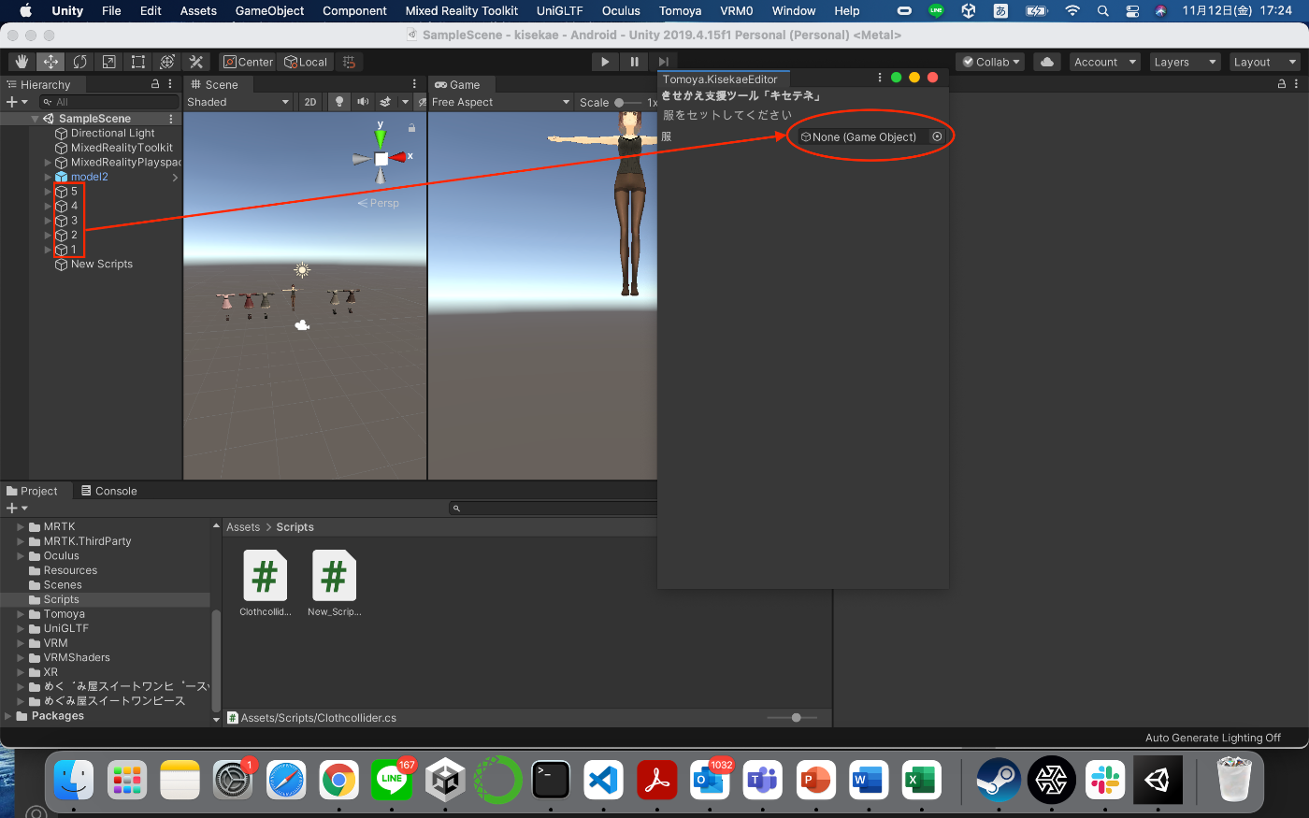Click the Pause button
The image size is (1309, 818).
634,62
